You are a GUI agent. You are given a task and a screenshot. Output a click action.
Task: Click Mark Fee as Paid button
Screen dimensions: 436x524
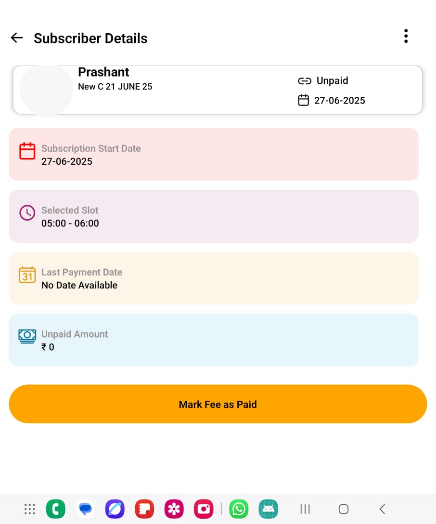click(218, 404)
